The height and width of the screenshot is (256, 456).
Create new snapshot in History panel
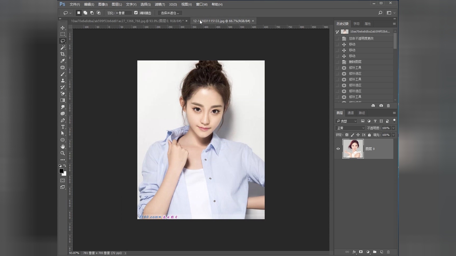tap(381, 106)
